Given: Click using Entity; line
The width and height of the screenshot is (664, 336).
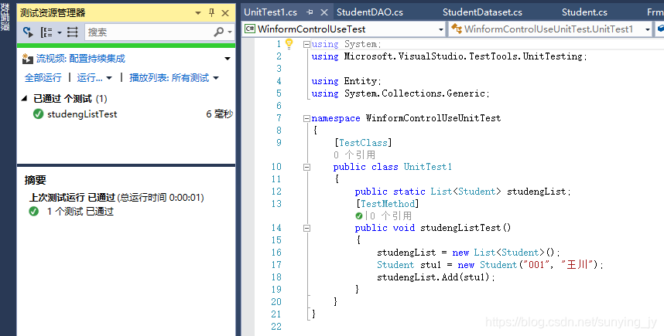Looking at the screenshot, I should coord(347,81).
